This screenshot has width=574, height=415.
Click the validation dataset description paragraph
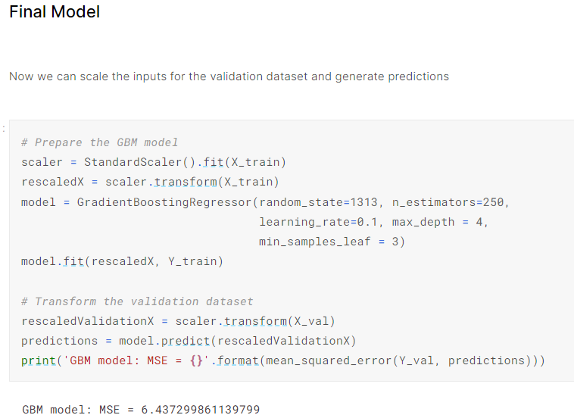(229, 76)
